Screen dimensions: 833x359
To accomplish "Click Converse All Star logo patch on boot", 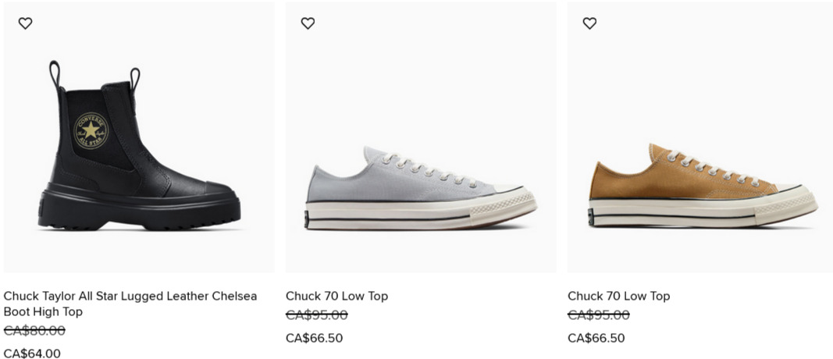I will (91, 130).
